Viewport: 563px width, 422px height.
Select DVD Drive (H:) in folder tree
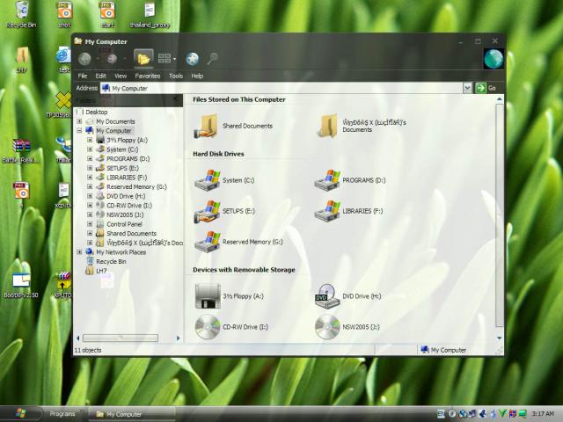coord(121,196)
